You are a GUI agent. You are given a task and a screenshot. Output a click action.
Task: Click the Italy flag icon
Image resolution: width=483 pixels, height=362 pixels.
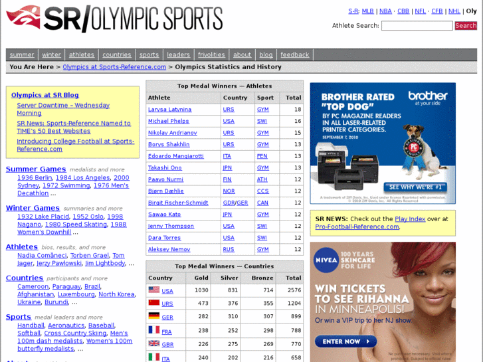point(154,357)
